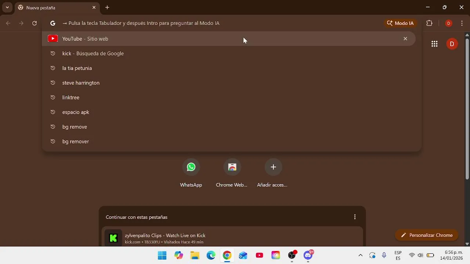Open the tab search dropdown arrow
The width and height of the screenshot is (470, 264).
point(7,7)
